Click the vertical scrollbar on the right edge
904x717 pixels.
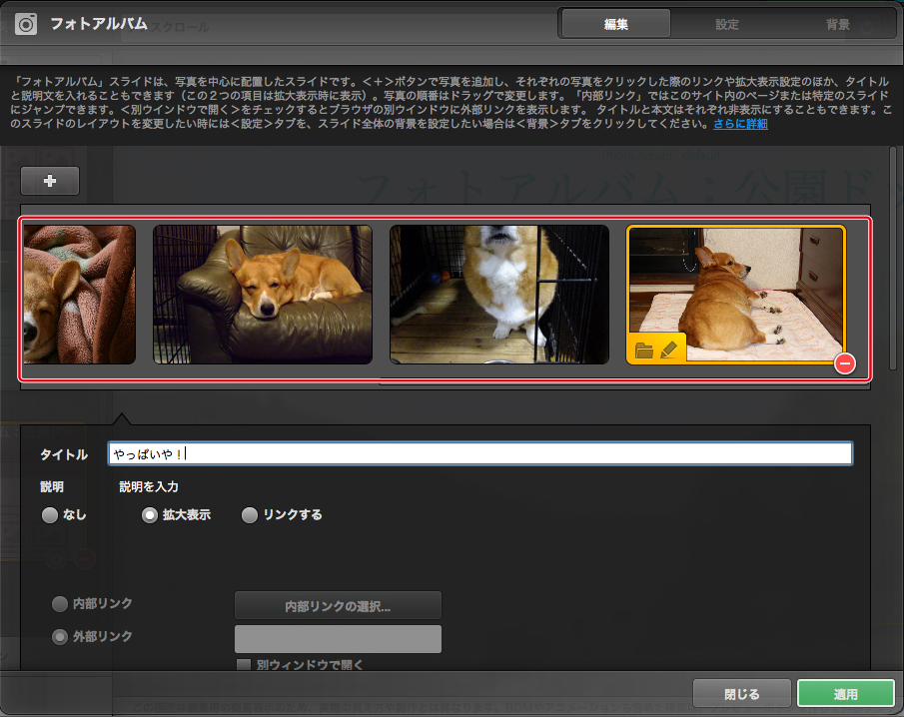pos(893,259)
